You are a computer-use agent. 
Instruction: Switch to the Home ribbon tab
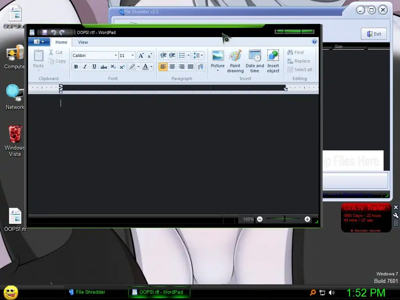(61, 42)
